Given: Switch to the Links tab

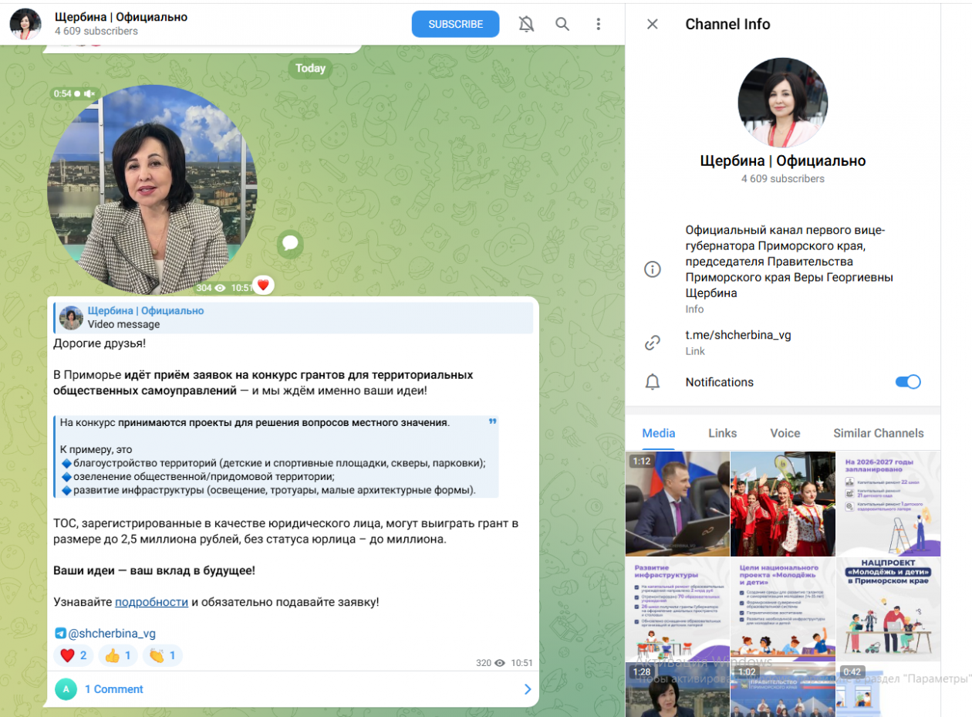Looking at the screenshot, I should click(722, 433).
